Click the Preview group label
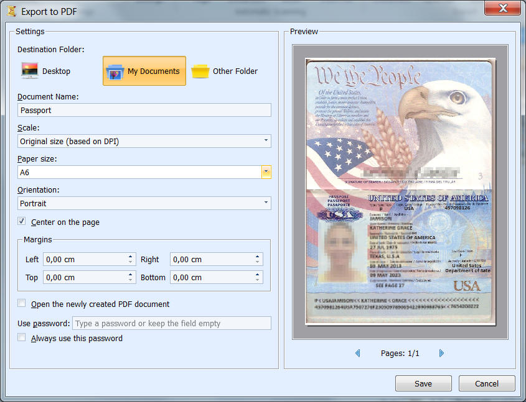This screenshot has width=526, height=402. point(304,32)
